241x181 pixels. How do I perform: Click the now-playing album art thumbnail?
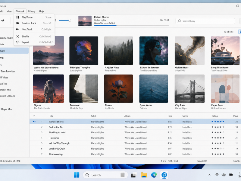click(x=85, y=21)
